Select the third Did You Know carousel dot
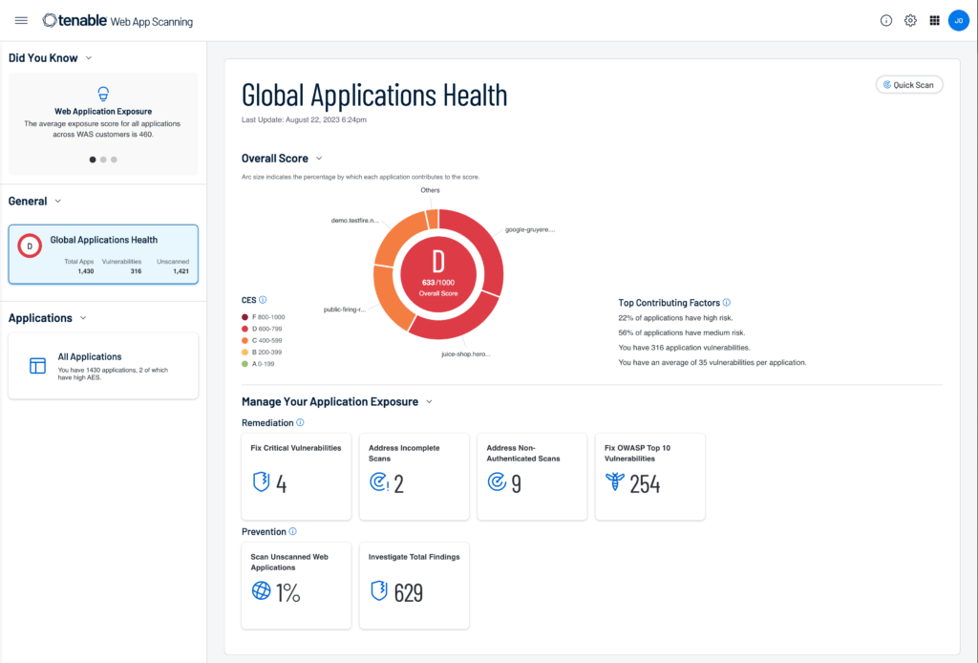The height and width of the screenshot is (663, 978). pos(114,160)
